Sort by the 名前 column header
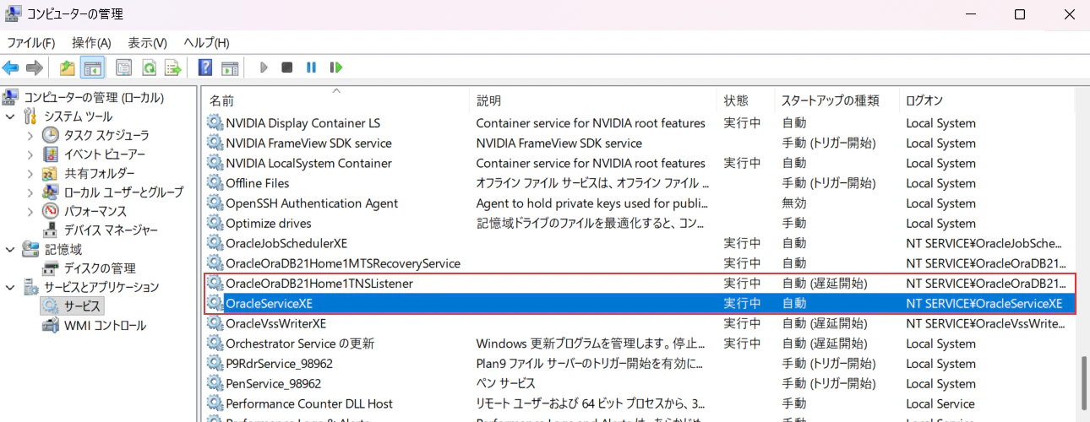The width and height of the screenshot is (1090, 422). click(x=336, y=100)
